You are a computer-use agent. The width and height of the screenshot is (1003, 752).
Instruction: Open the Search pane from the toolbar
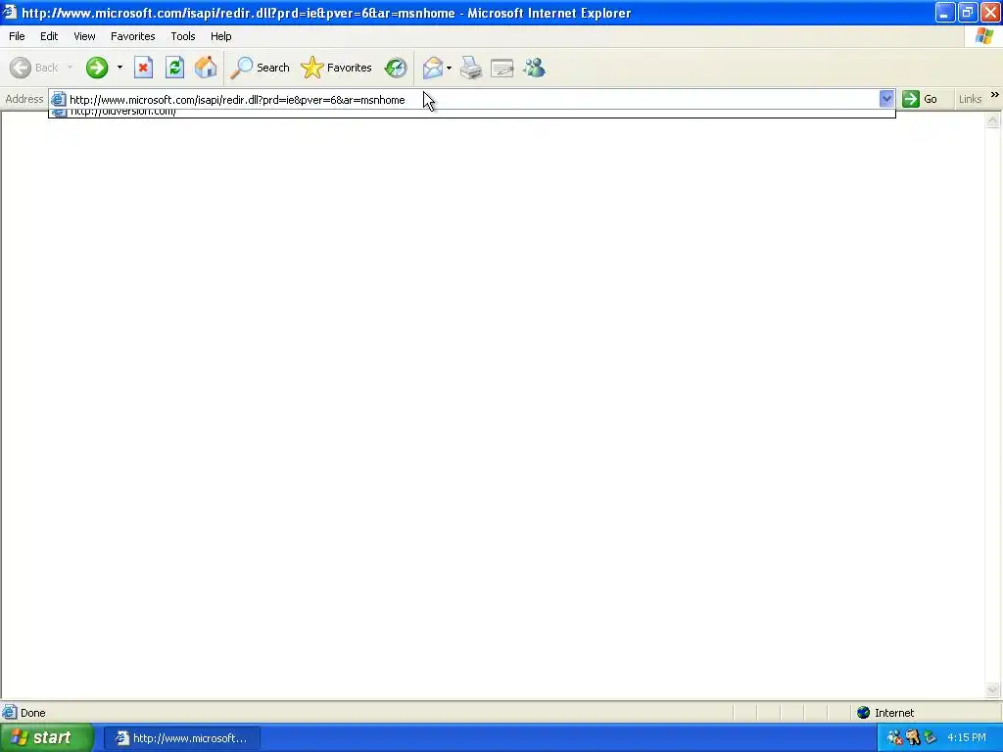click(x=261, y=68)
